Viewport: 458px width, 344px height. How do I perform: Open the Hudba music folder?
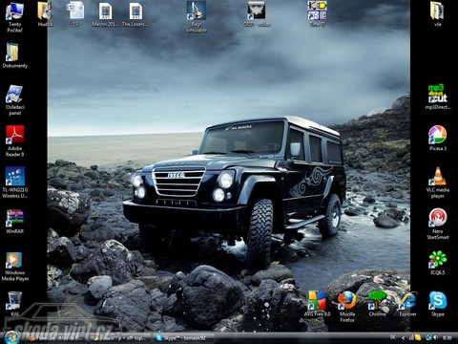click(x=45, y=14)
